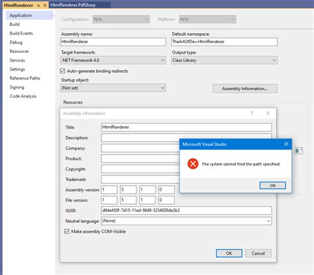314x275 pixels.
Task: Click Cancel in Assembly Information dialog
Action: [258, 253]
